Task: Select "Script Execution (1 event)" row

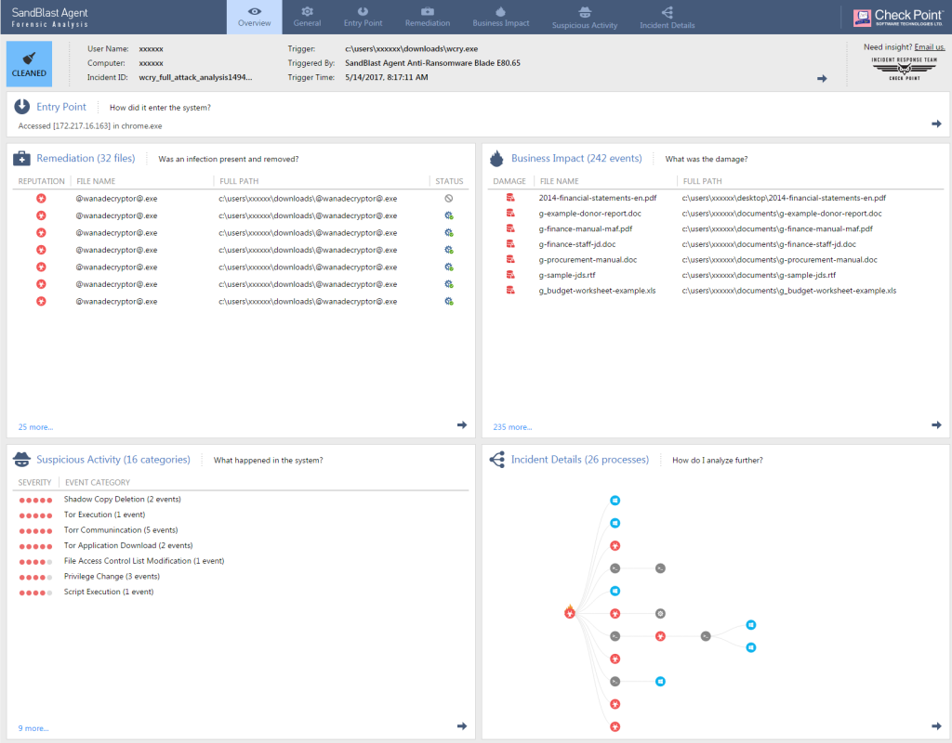Action: (x=241, y=592)
